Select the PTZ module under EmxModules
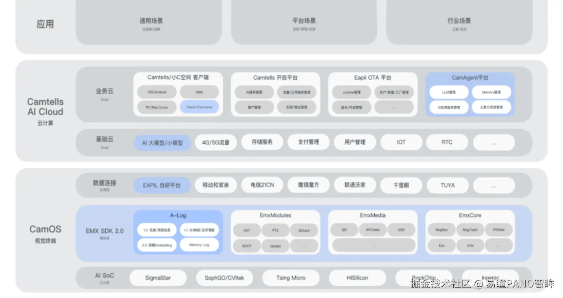Image resolution: width=563 pixels, height=298 pixels. 276,230
